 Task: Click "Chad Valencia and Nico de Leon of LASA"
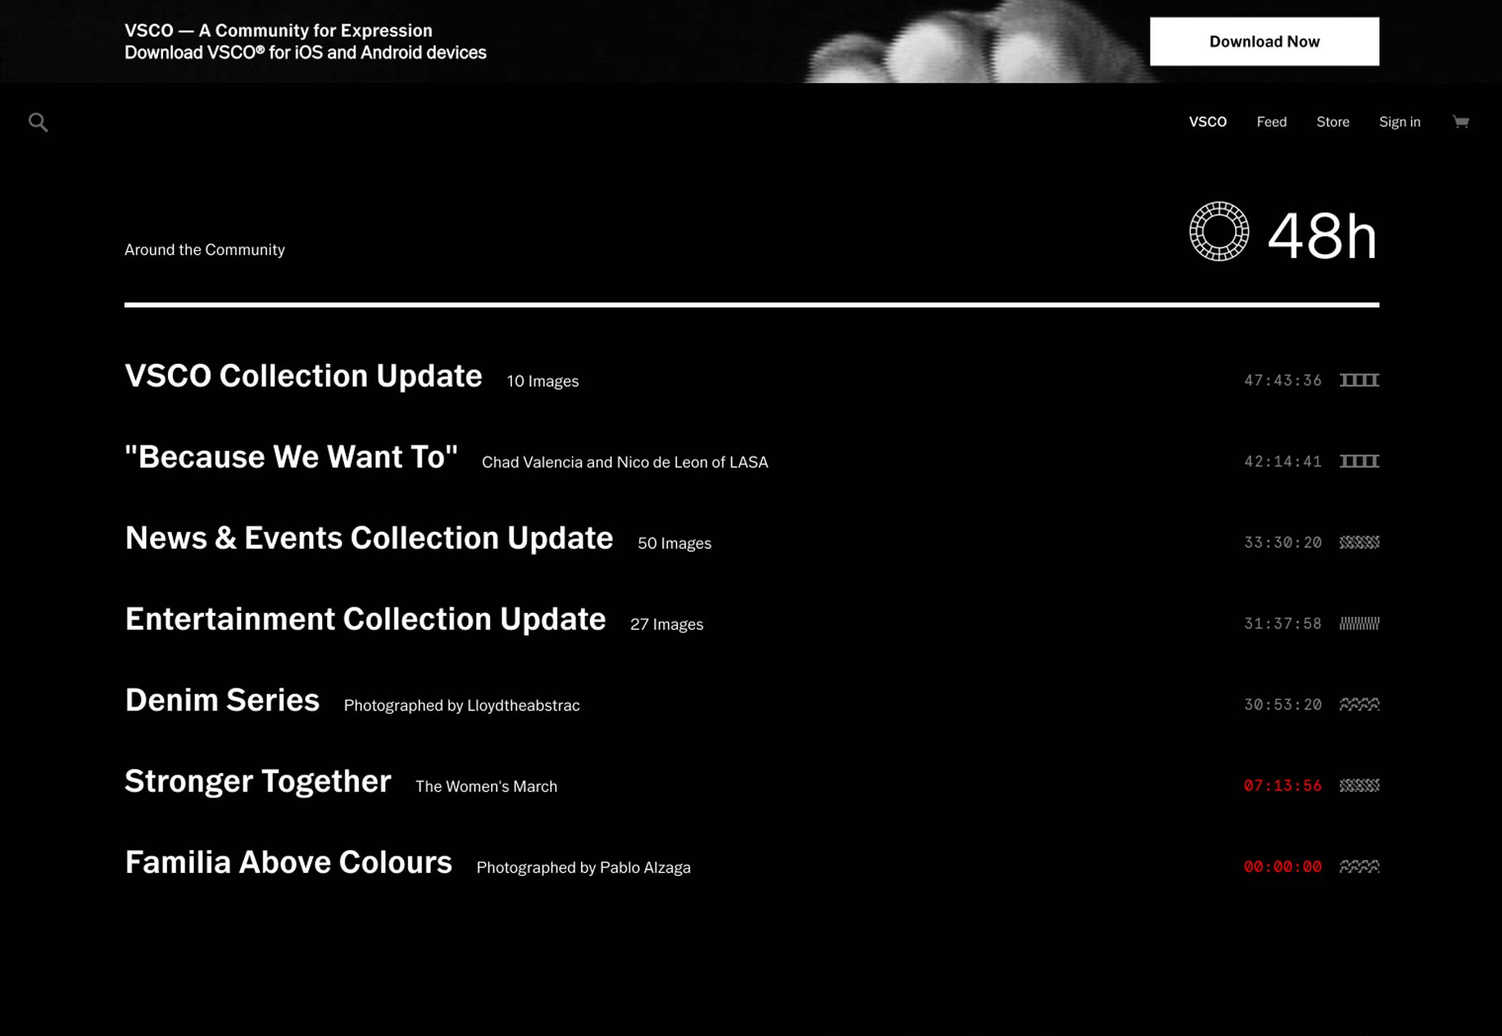625,463
